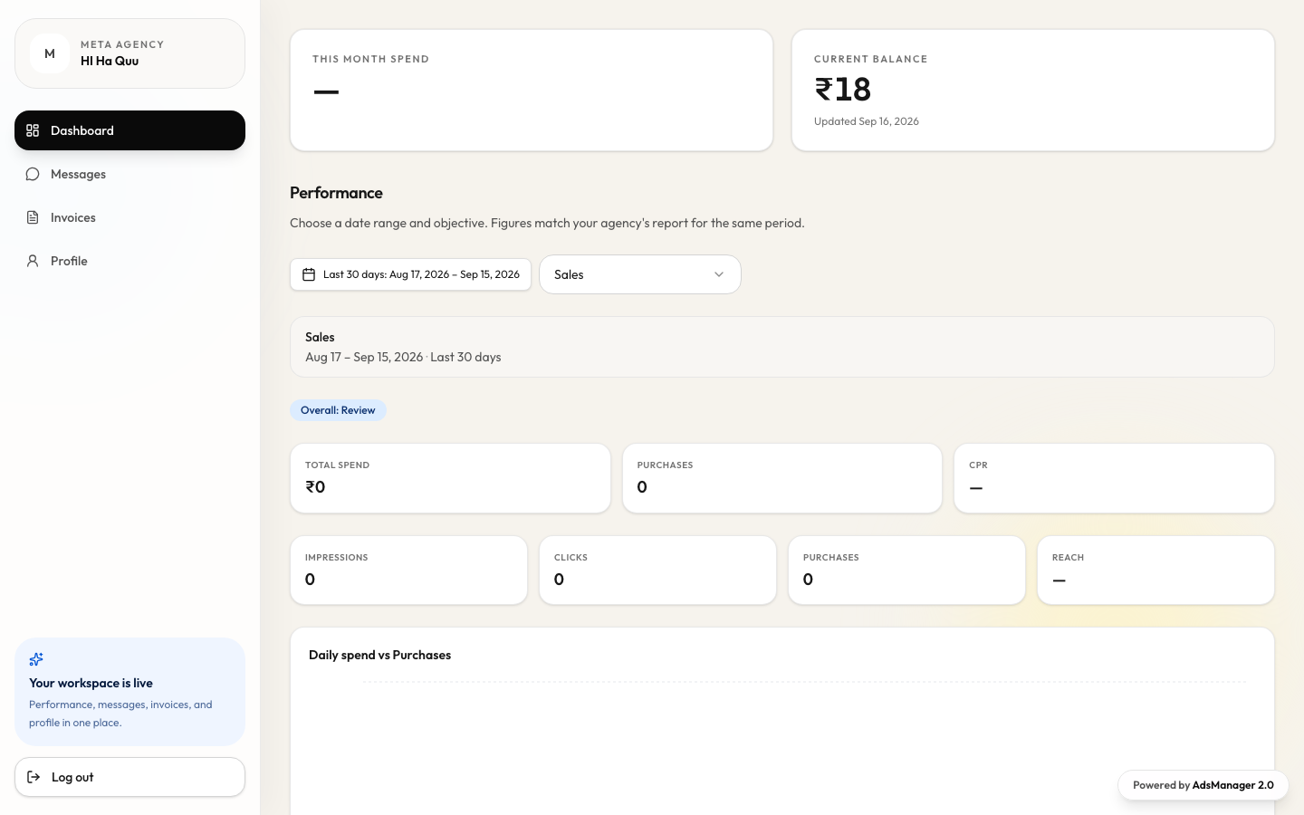Open the Dashboard page

click(x=129, y=130)
